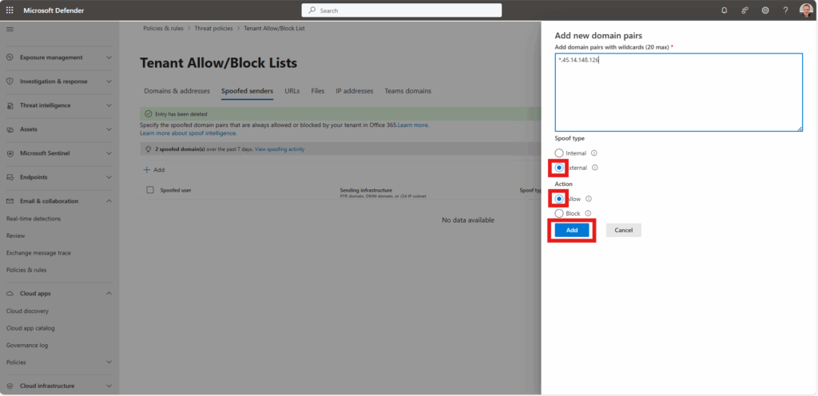Image resolution: width=818 pixels, height=396 pixels.
Task: Select the Block action radio
Action: pos(559,213)
